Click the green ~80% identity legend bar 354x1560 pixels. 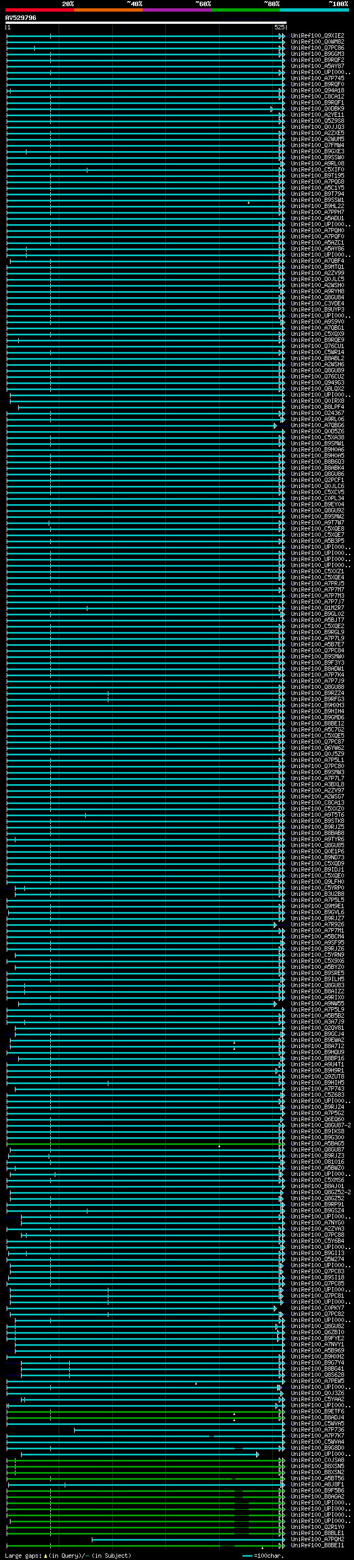pyautogui.click(x=246, y=10)
